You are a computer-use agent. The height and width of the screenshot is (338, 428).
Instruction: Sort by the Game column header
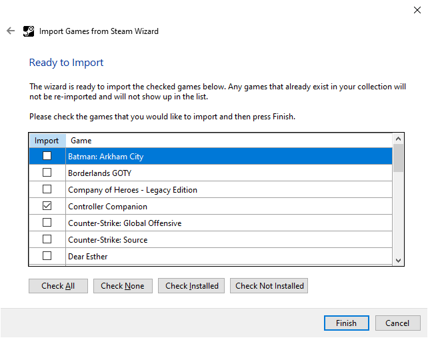229,140
